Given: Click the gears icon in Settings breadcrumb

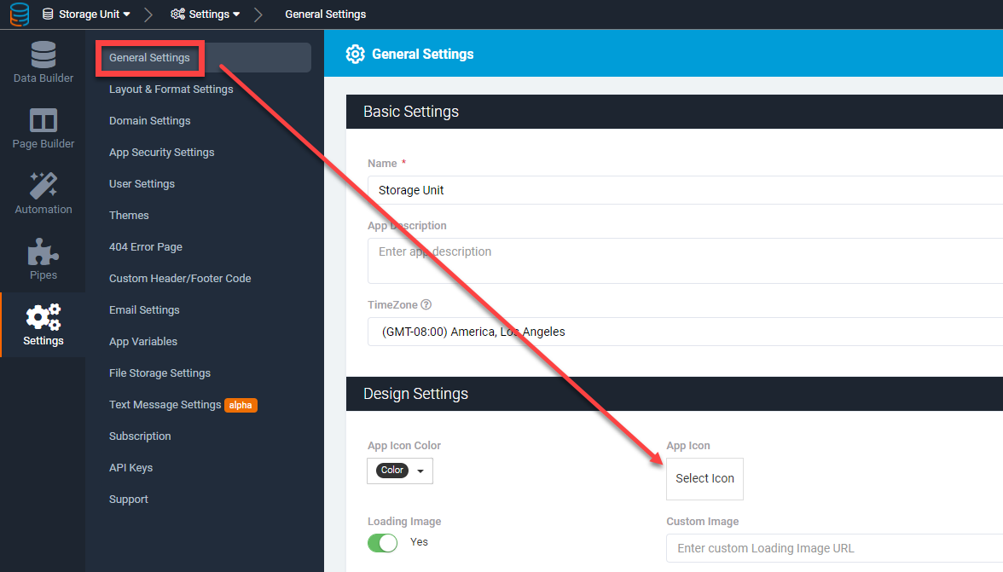Looking at the screenshot, I should 178,14.
